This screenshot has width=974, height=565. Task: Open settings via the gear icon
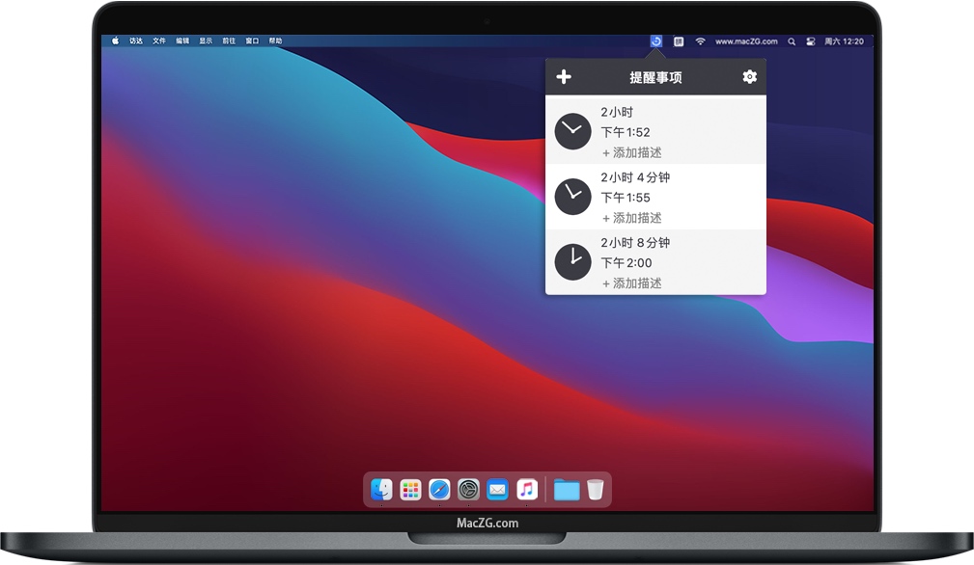(x=749, y=77)
